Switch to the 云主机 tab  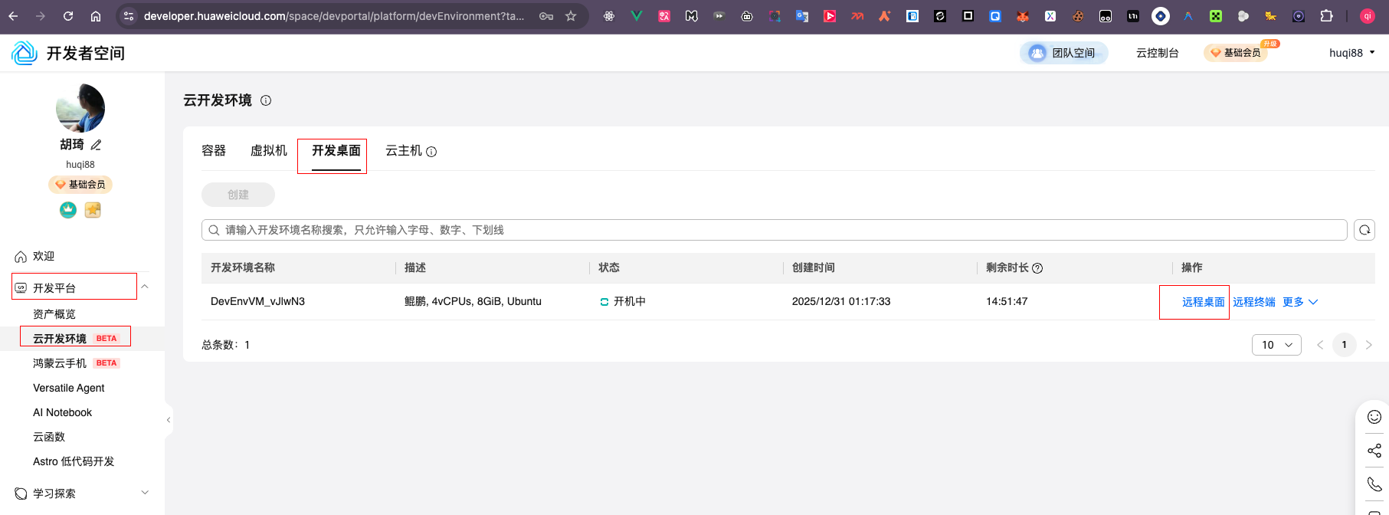[404, 151]
